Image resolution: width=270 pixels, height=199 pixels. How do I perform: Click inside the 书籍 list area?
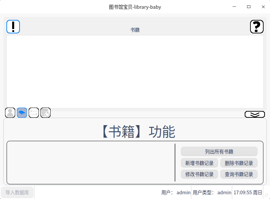tap(135, 72)
